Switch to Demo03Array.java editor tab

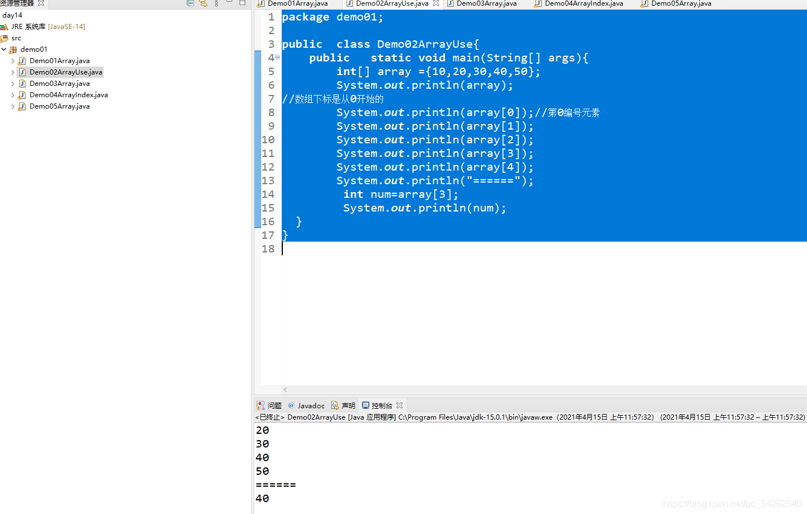tap(487, 3)
